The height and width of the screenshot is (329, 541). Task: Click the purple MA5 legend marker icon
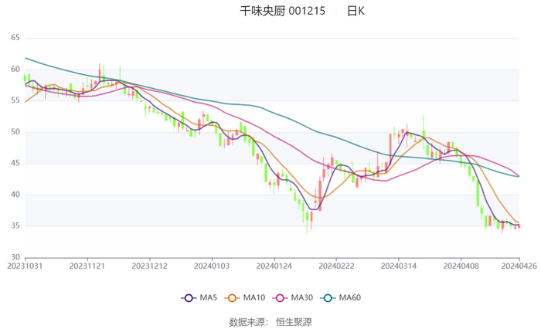click(x=189, y=298)
